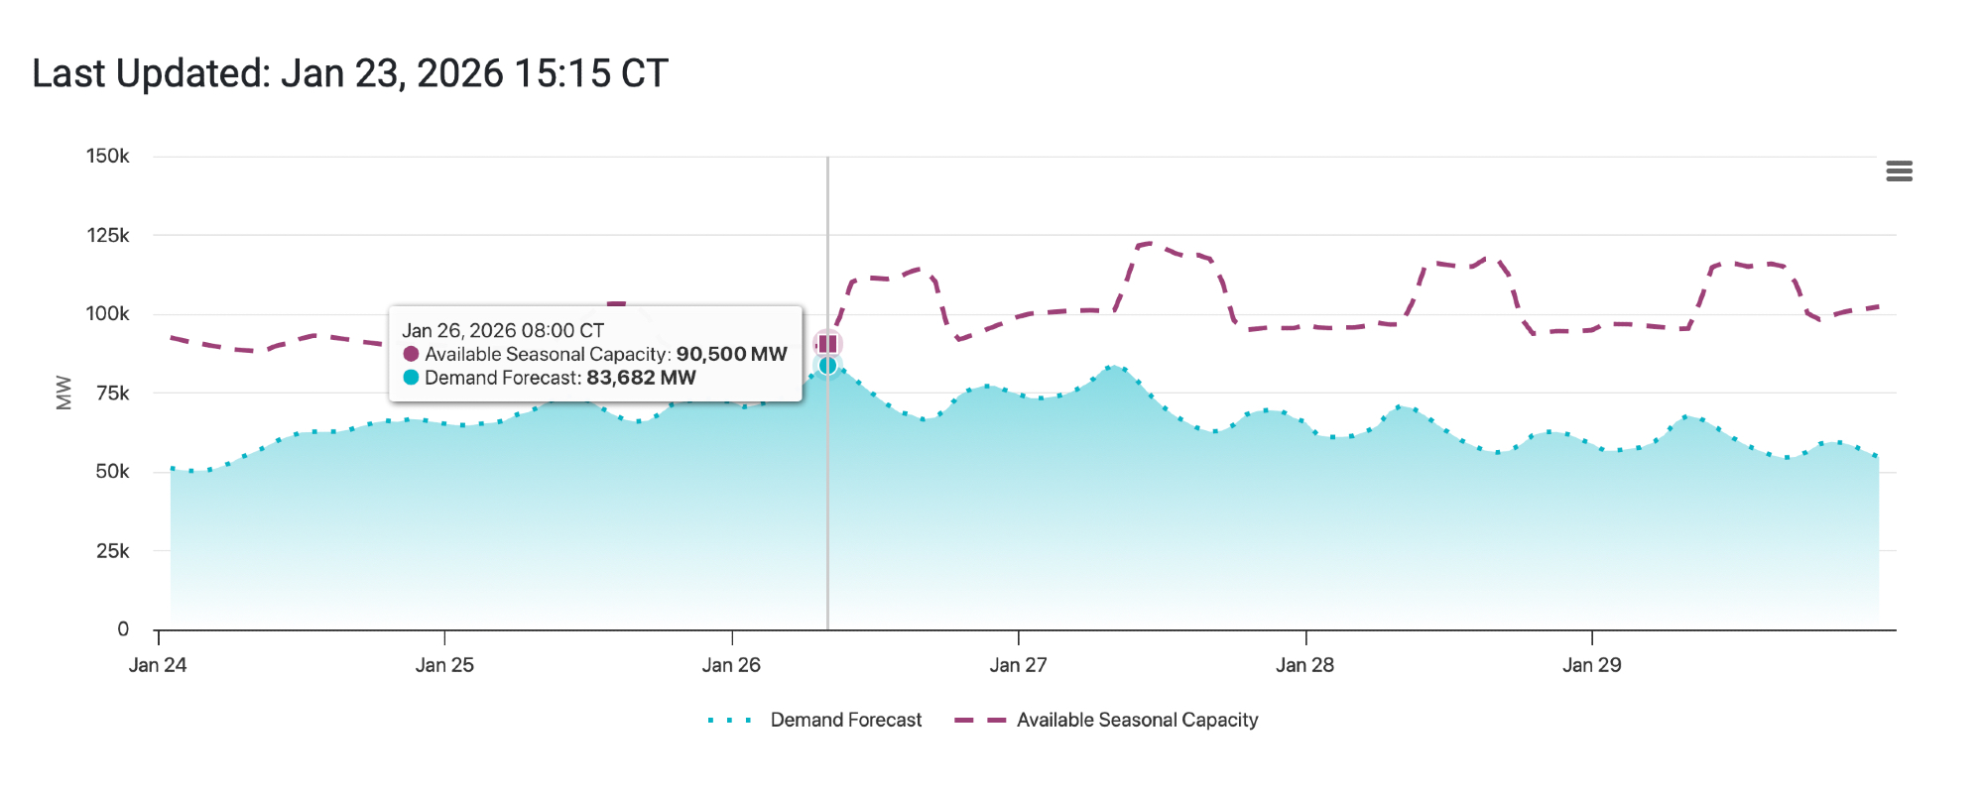Click the purple dot in the tooltip
The height and width of the screenshot is (792, 1984).
[x=411, y=354]
